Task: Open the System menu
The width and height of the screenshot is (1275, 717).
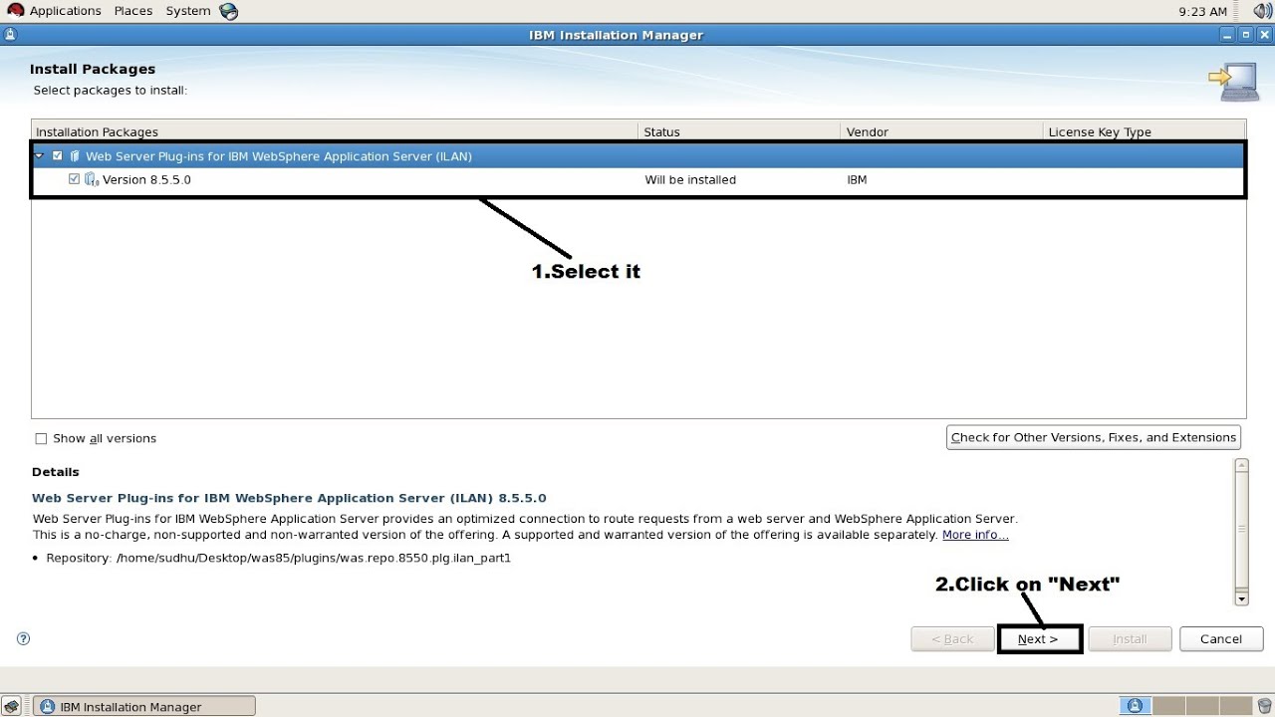Action: [x=187, y=11]
